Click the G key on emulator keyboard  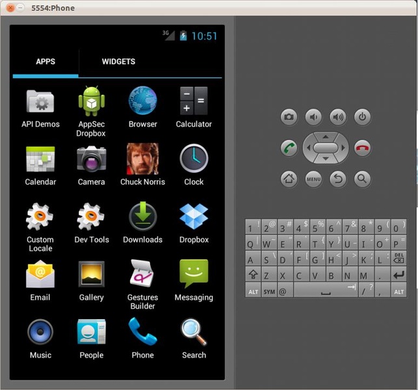tap(317, 258)
